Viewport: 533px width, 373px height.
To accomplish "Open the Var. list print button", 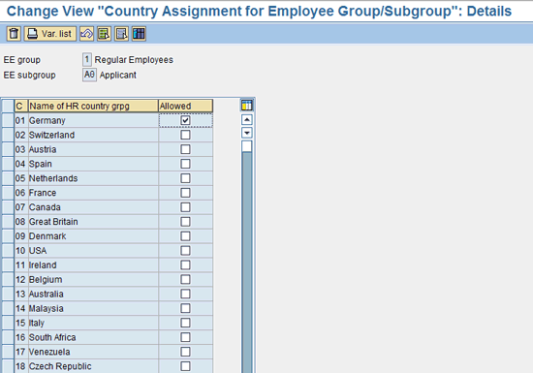I will click(x=50, y=34).
